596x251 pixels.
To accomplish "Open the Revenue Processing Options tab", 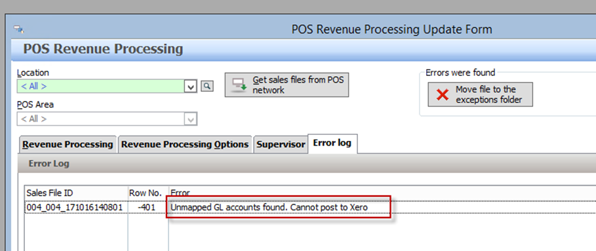I will pyautogui.click(x=185, y=144).
